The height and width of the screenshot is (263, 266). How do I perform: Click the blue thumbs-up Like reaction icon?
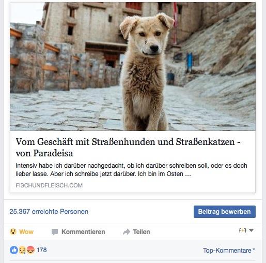pos(14,250)
